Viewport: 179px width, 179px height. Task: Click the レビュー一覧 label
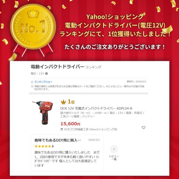point(114,158)
